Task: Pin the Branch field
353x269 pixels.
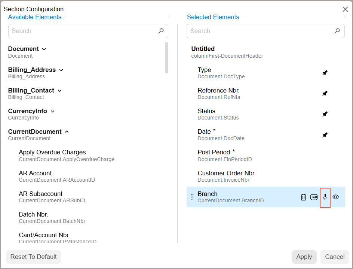Action: pyautogui.click(x=325, y=197)
